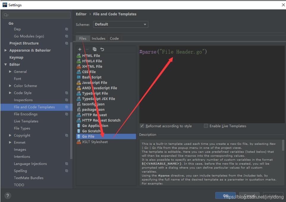Expand the Code Style tree node
286x202 pixels.
(x=11, y=93)
